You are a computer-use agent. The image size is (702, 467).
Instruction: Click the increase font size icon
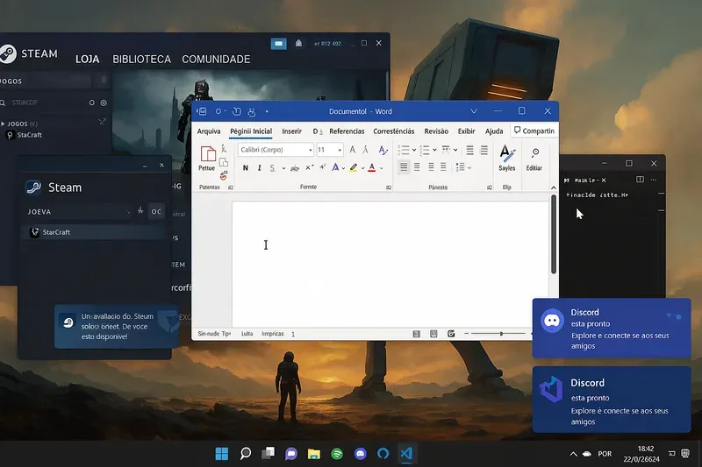353,150
